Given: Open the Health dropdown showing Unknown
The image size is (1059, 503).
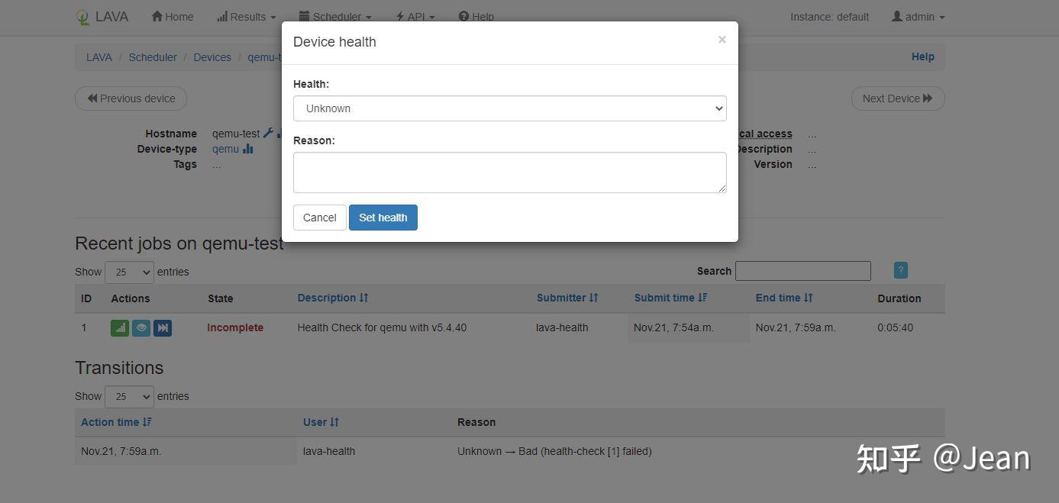Looking at the screenshot, I should (509, 108).
